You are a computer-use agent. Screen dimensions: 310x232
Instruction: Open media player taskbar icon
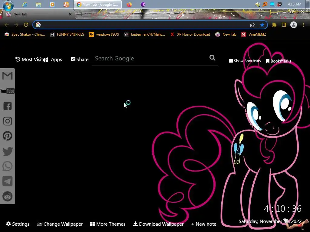coord(52,4)
